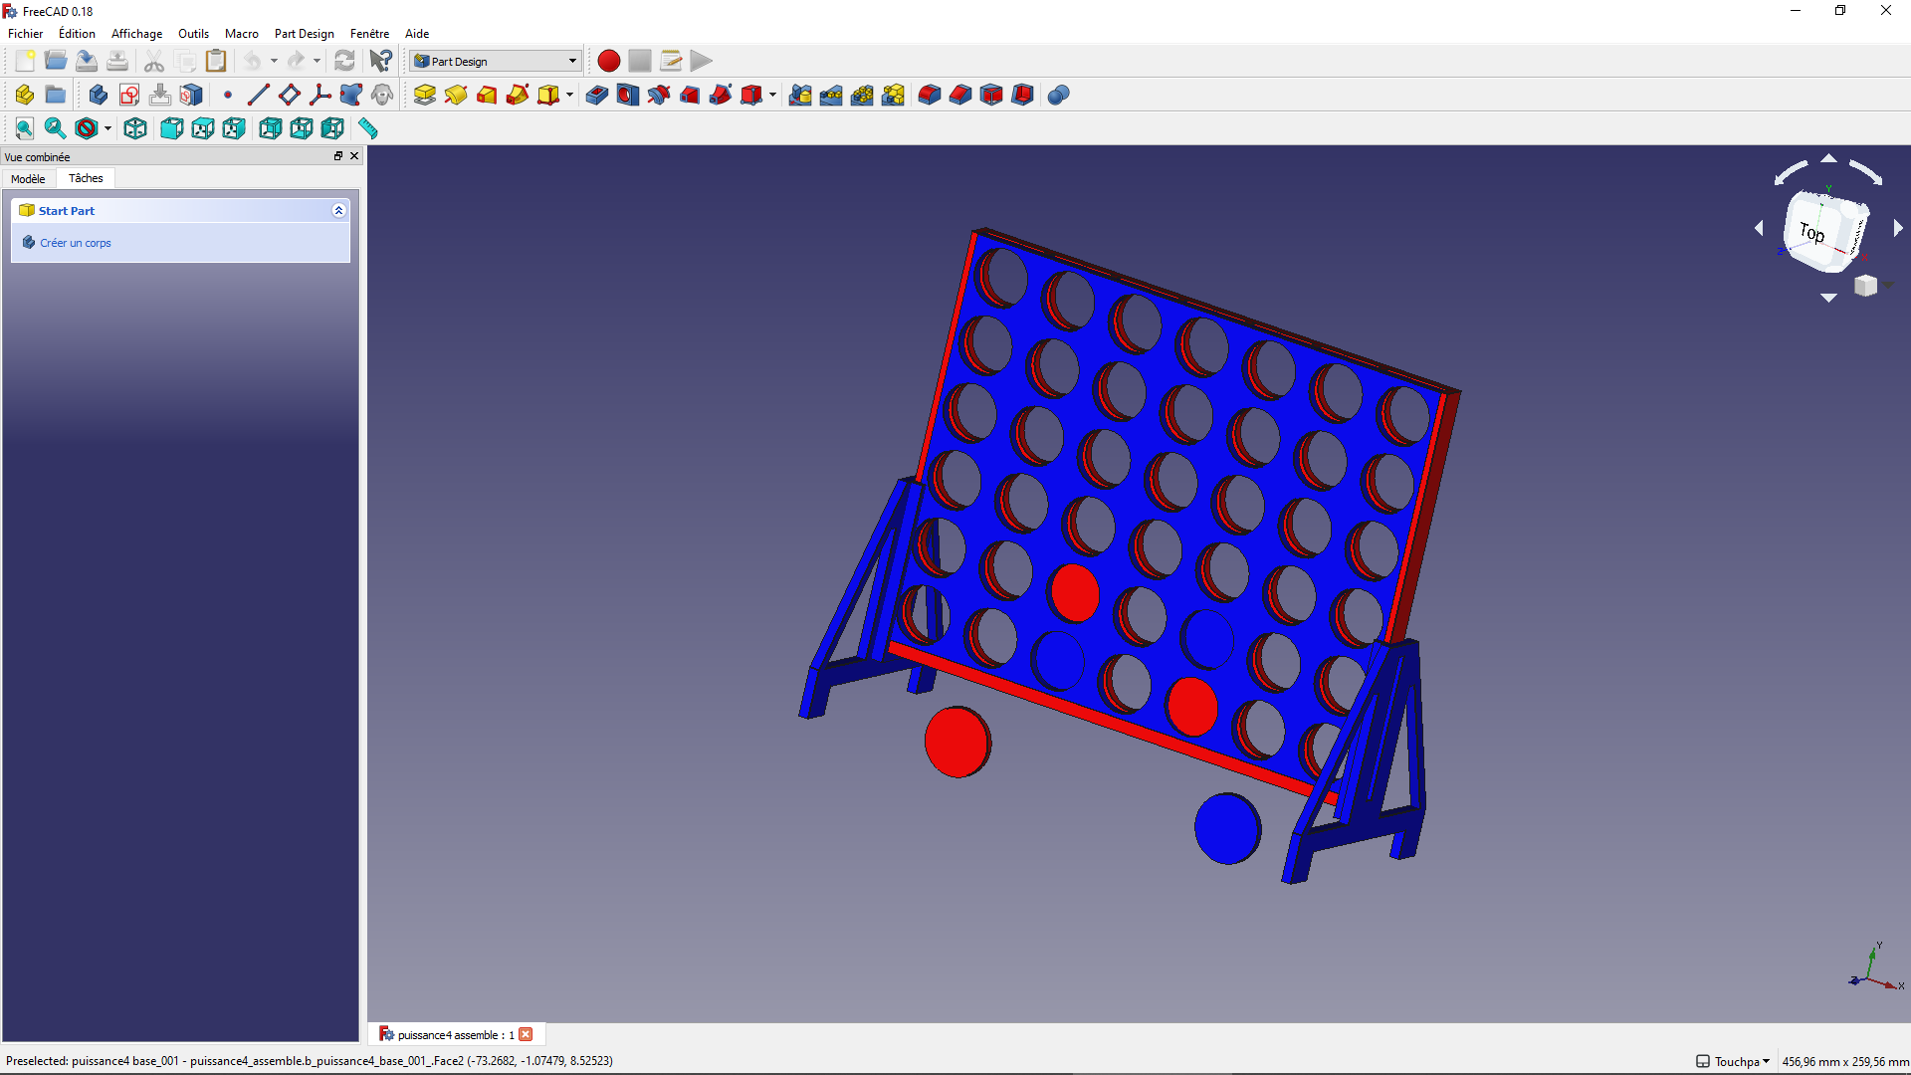Screen dimensions: 1911x1075
Task: Toggle floating of Vue combinée panel
Action: [x=338, y=156]
